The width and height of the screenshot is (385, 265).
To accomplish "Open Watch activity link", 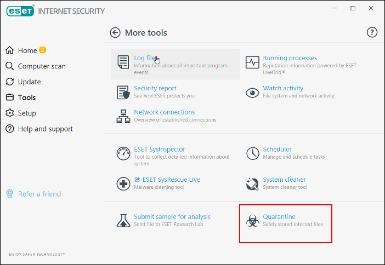I will 283,88.
